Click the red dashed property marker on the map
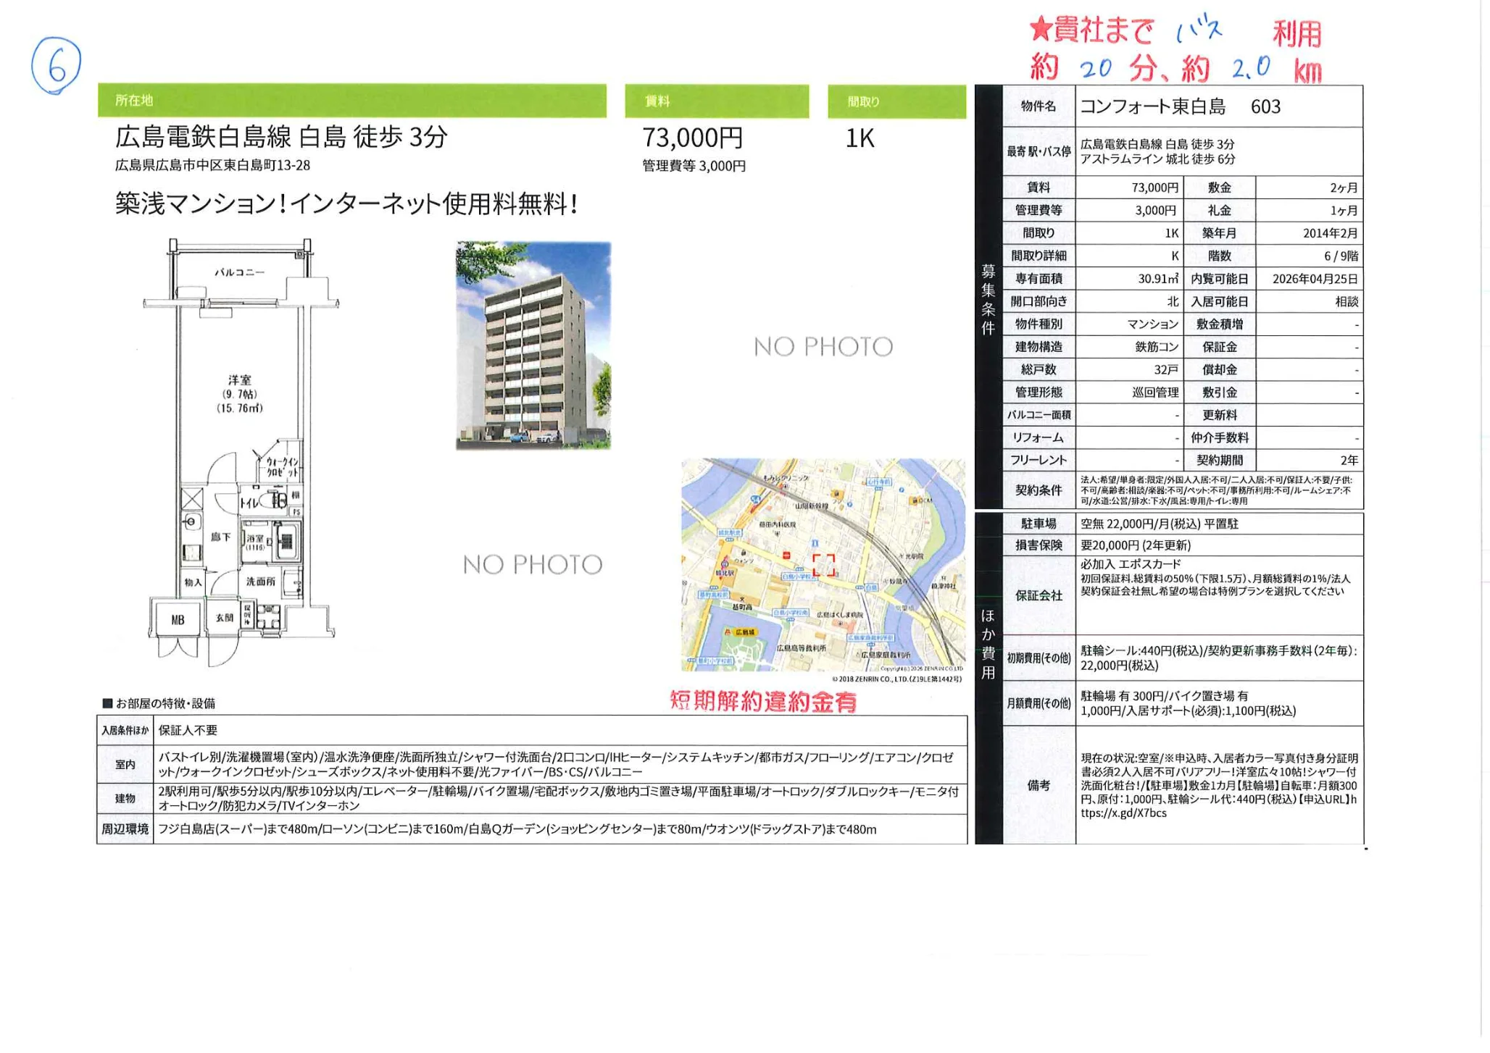Image resolution: width=1490 pixels, height=1053 pixels. point(824,566)
